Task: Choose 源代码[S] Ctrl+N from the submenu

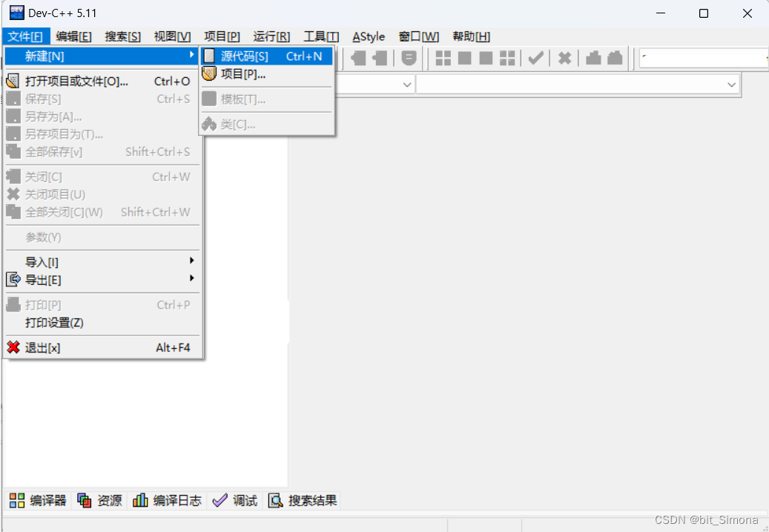Action: (x=266, y=56)
